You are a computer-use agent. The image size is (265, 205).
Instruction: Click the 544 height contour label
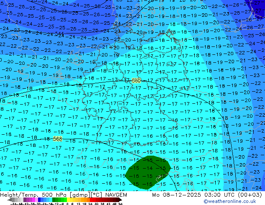click(x=59, y=33)
